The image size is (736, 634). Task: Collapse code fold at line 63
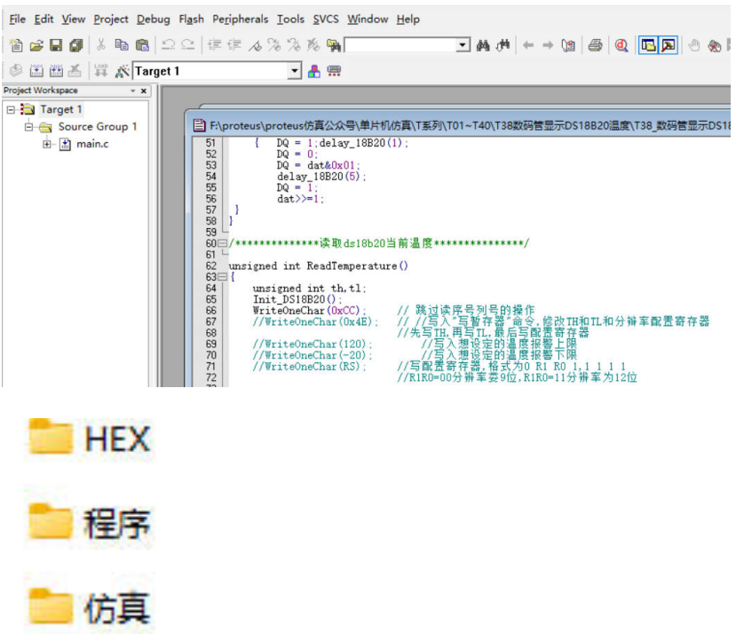point(223,277)
